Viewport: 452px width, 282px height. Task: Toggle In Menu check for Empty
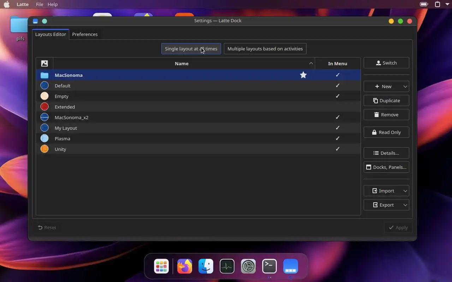click(x=338, y=96)
